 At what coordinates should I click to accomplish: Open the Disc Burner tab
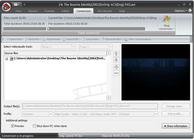coord(105,11)
